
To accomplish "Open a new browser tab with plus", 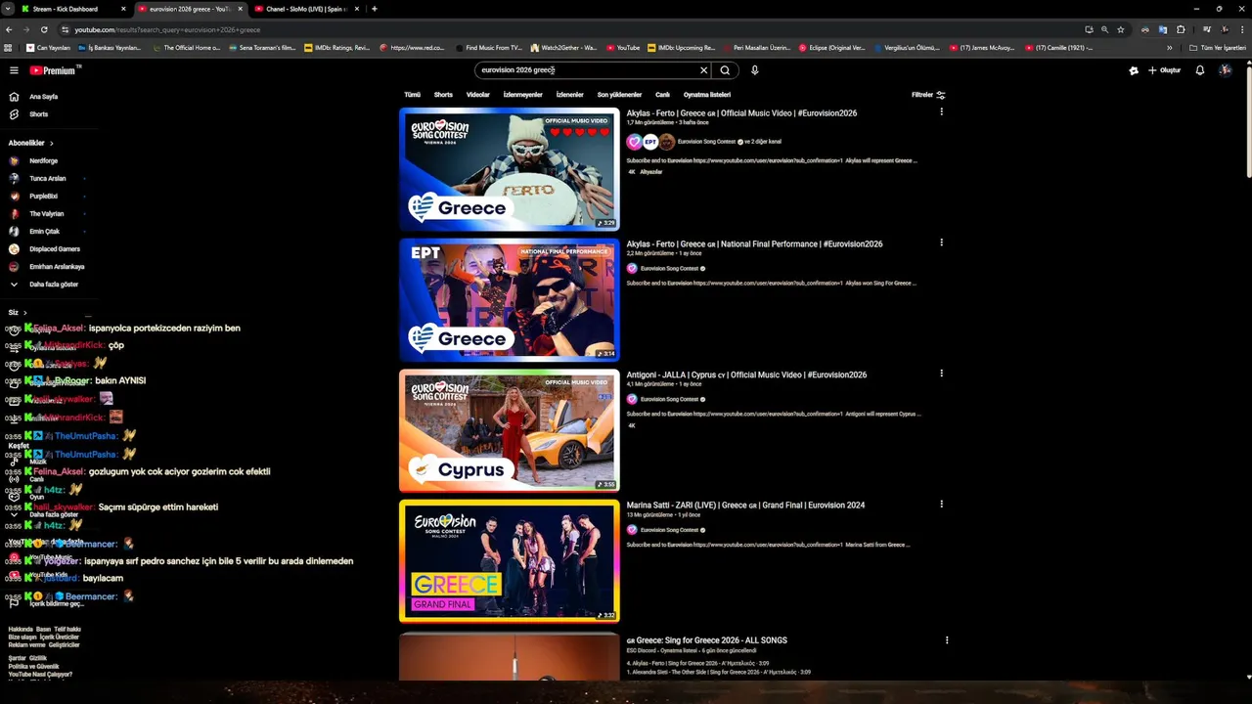I will coord(374,9).
